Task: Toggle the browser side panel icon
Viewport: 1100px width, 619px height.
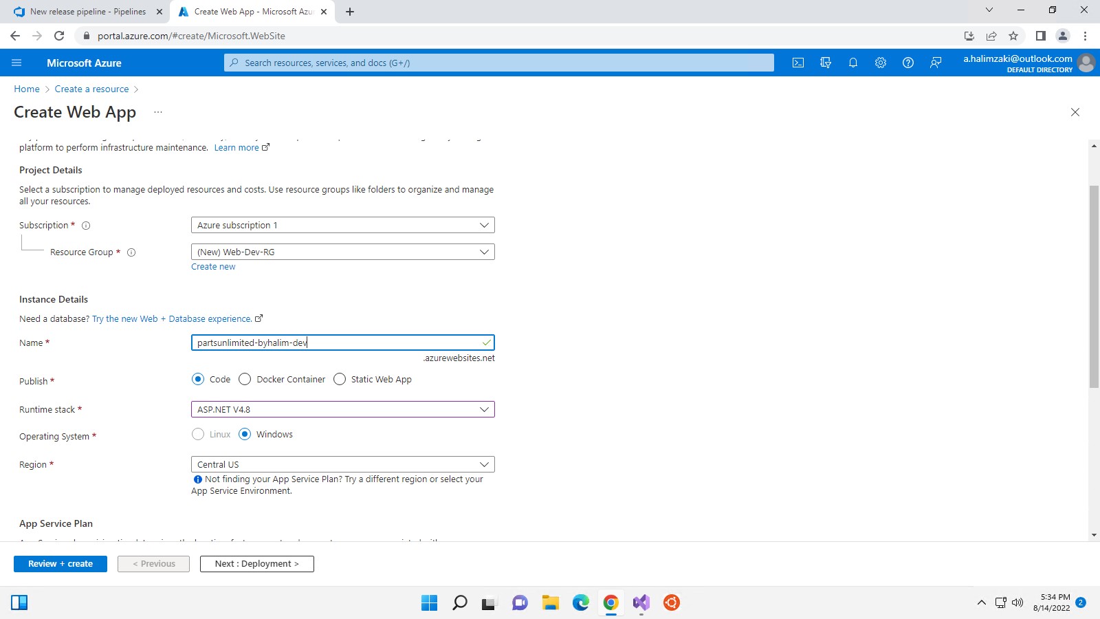Action: (x=1041, y=36)
